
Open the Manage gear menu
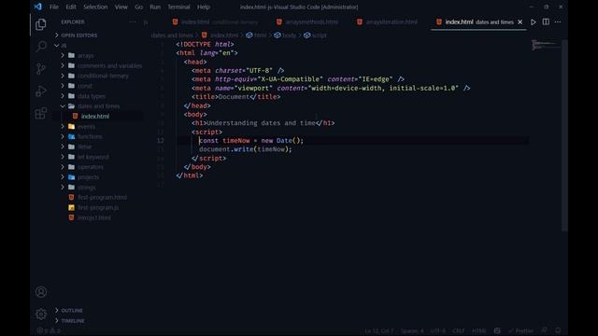(41, 315)
